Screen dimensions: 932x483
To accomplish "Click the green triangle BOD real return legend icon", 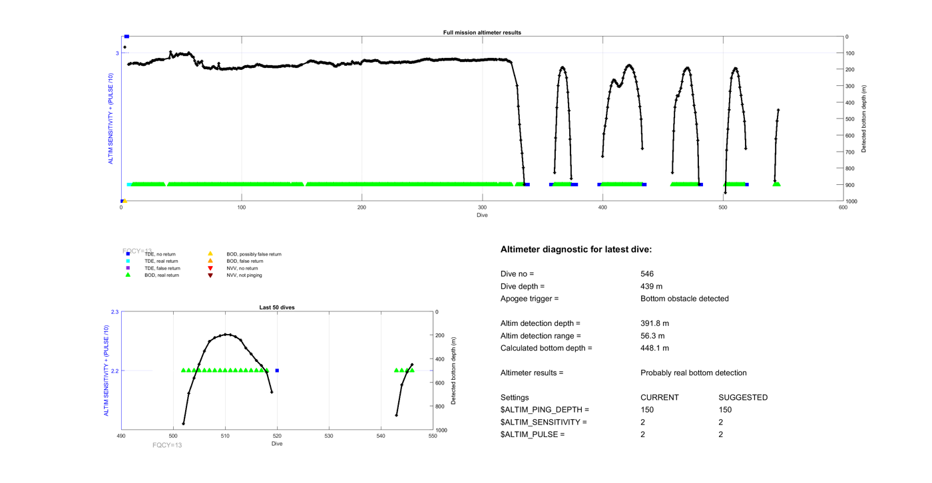I will (128, 275).
